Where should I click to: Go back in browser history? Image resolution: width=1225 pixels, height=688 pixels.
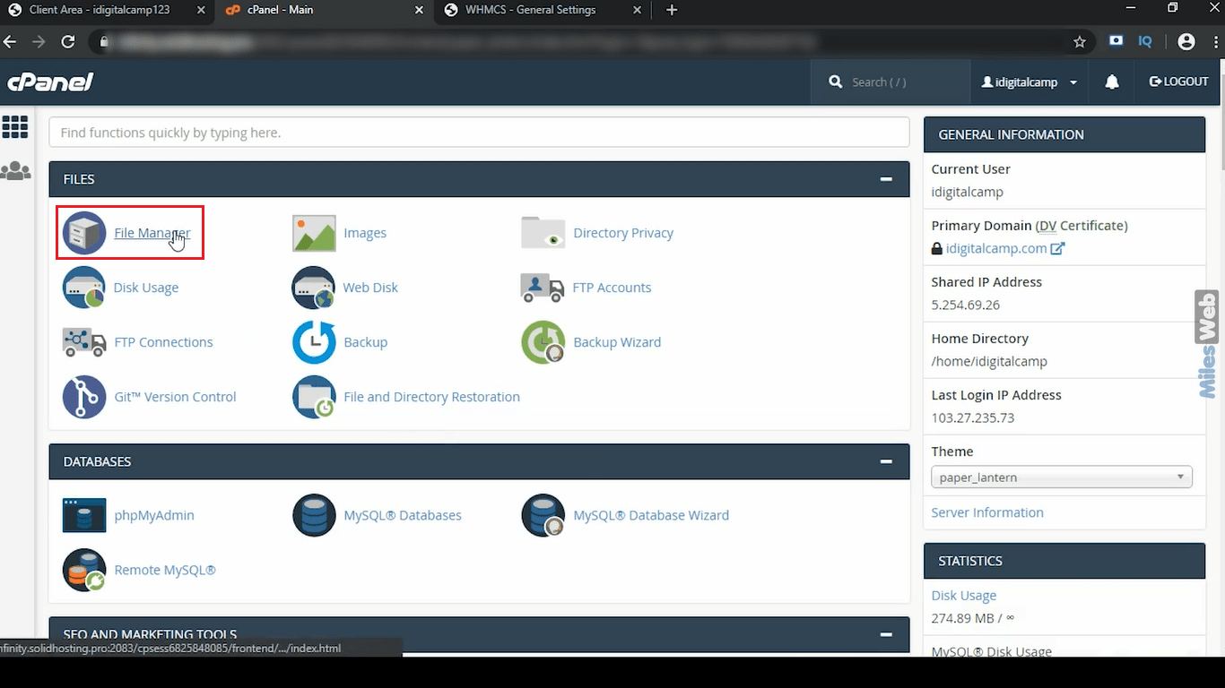pyautogui.click(x=11, y=41)
